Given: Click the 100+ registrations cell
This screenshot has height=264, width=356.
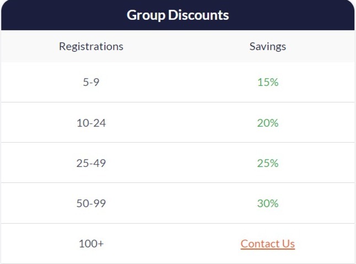Looking at the screenshot, I should (91, 244).
